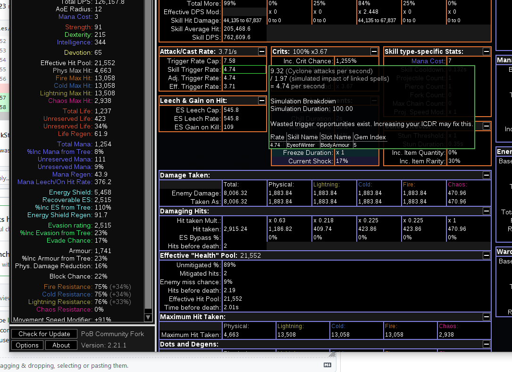This screenshot has width=512, height=372.
Task: Click the Inc. Item Rarity value 30%
Action: [454, 161]
